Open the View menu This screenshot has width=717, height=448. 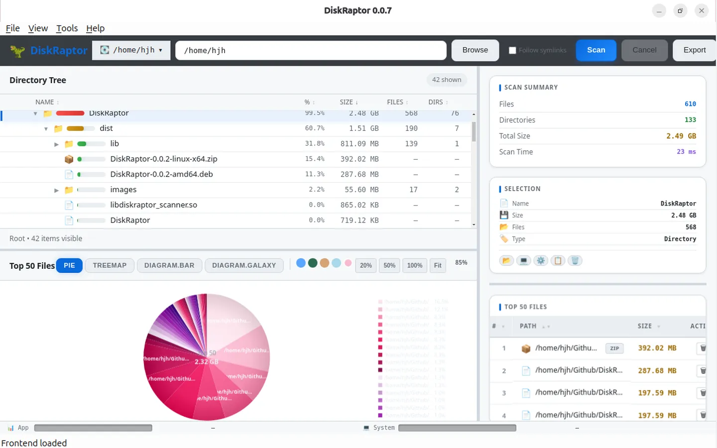point(38,28)
